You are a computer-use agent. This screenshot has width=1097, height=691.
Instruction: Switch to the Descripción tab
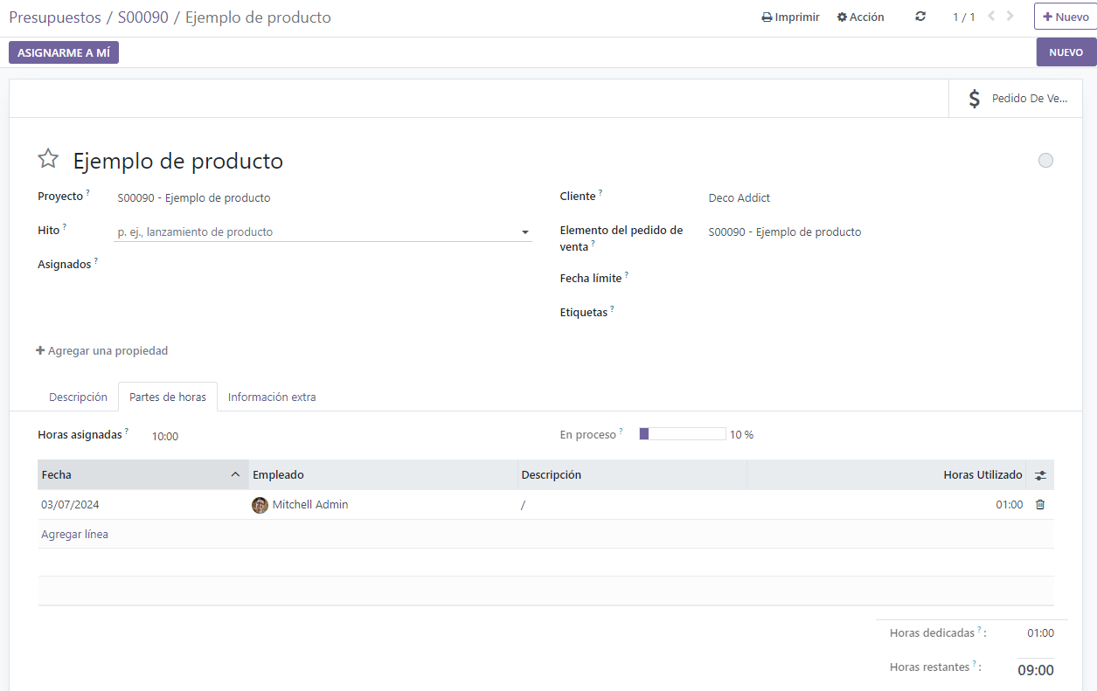78,397
